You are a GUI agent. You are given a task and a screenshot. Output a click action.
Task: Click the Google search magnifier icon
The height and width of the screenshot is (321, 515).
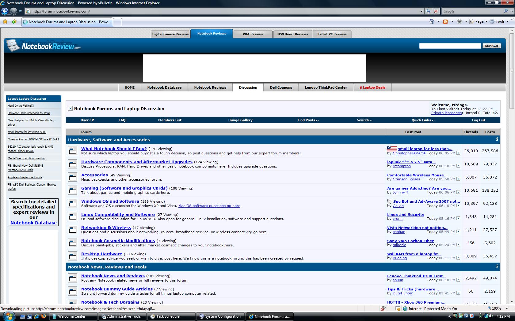click(506, 11)
